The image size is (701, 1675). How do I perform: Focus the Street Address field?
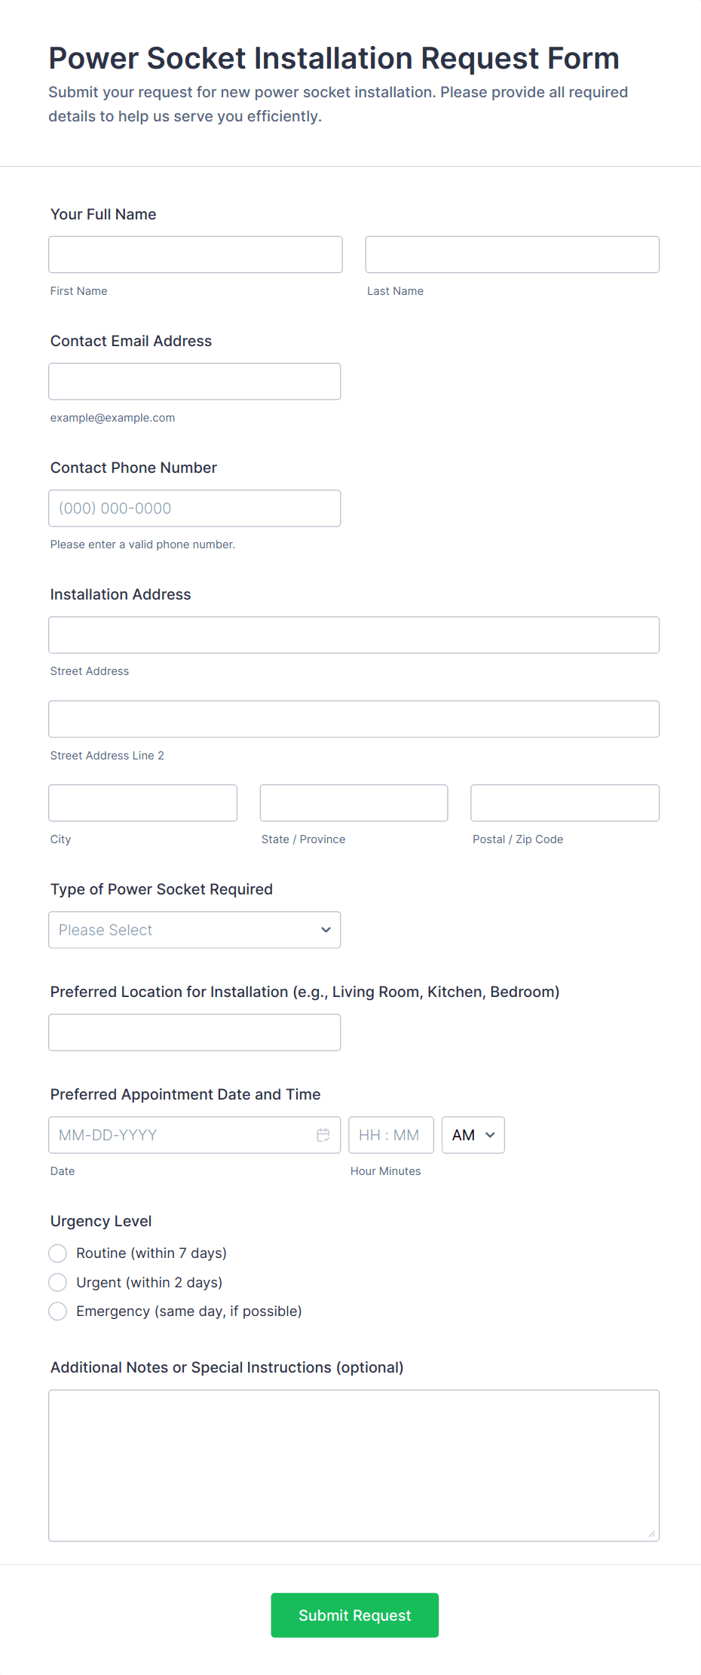(354, 634)
